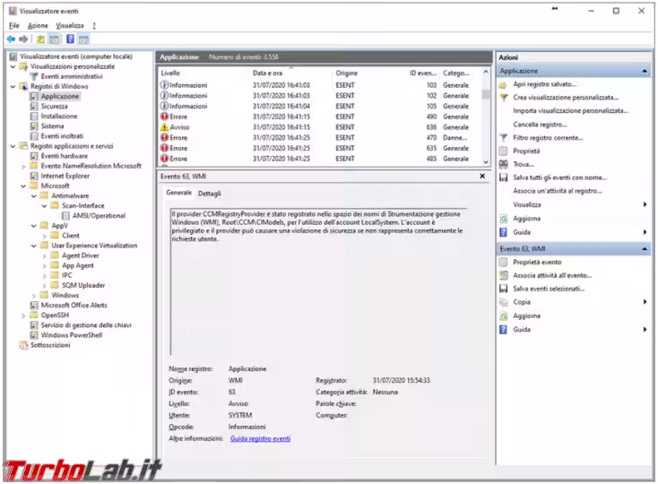Select the Installazione log in tree
The image size is (658, 484).
[59, 117]
